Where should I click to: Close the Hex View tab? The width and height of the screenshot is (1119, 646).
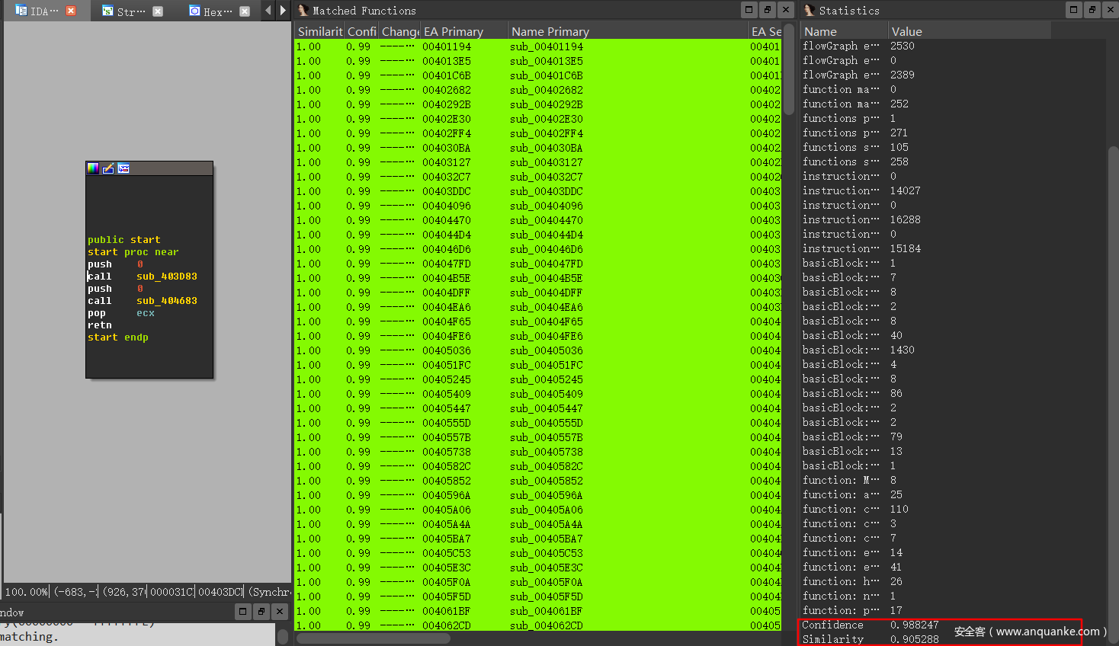[245, 11]
